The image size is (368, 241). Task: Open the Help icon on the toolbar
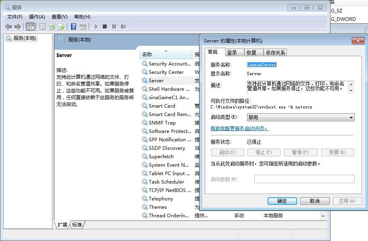[x=73, y=26]
